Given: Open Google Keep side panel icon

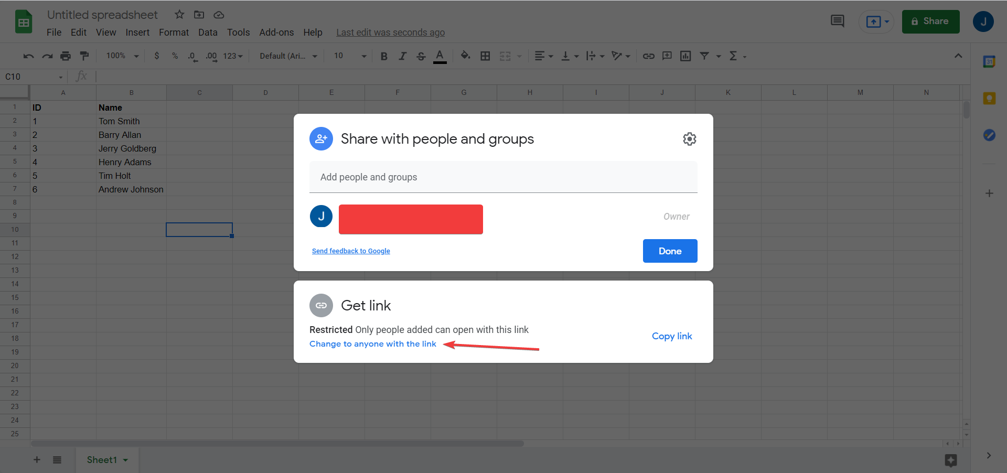Looking at the screenshot, I should (x=989, y=99).
